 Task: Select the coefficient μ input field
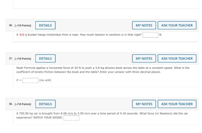pos(30,80)
